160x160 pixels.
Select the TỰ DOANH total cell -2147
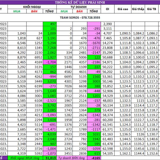(x=94, y=53)
